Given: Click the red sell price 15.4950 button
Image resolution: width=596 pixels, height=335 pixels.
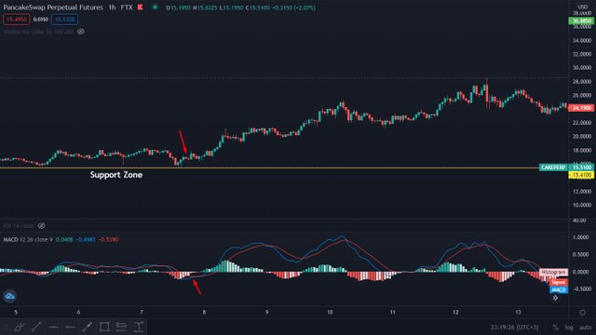Looking at the screenshot, I should point(17,20).
